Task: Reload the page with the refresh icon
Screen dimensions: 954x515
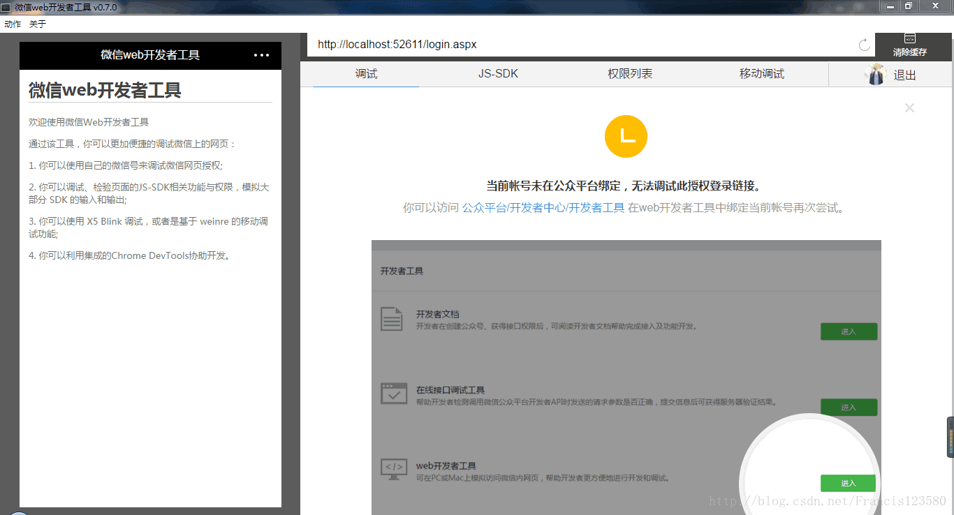Action: pyautogui.click(x=864, y=45)
